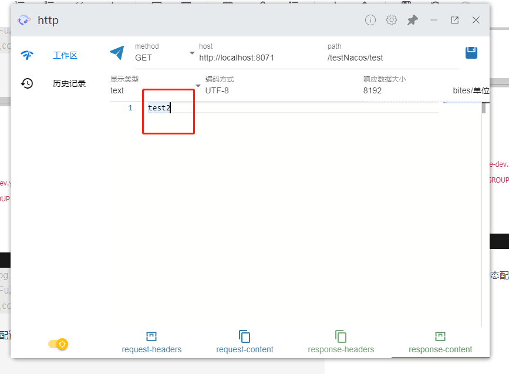The height and width of the screenshot is (374, 509).
Task: Expand the GET method dropdown
Action: coord(192,53)
